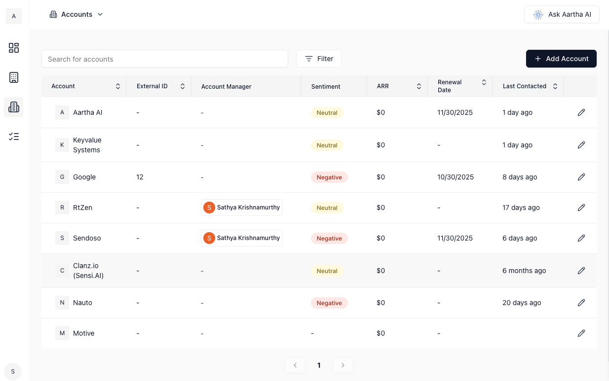Sort by ARR column
Image resolution: width=609 pixels, height=381 pixels.
[419, 86]
